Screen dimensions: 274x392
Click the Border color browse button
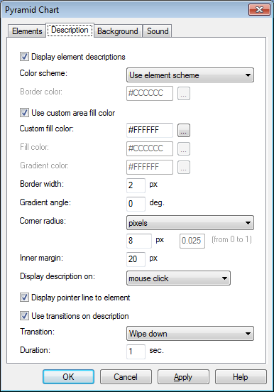[x=184, y=94]
